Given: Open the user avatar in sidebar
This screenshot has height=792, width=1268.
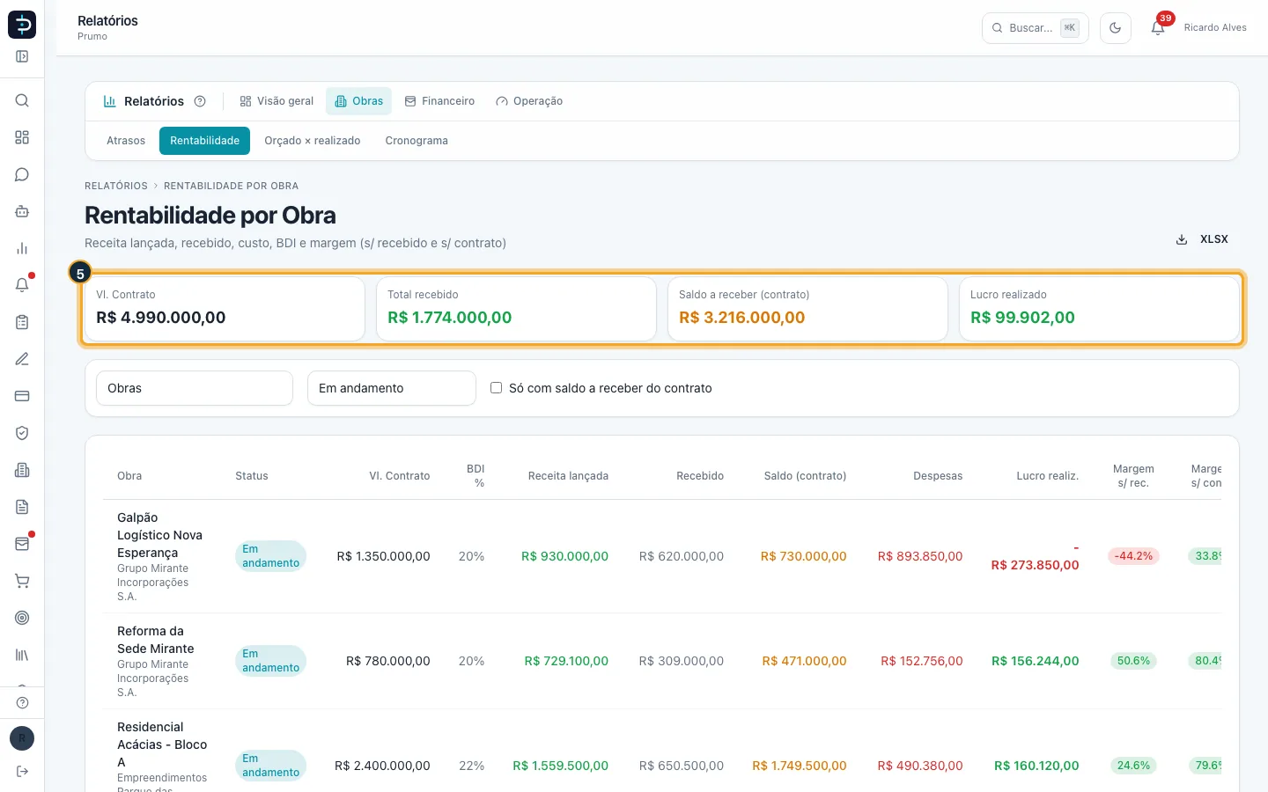Looking at the screenshot, I should point(22,738).
